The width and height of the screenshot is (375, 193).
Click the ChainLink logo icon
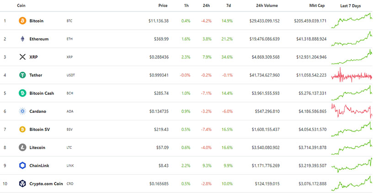point(22,165)
